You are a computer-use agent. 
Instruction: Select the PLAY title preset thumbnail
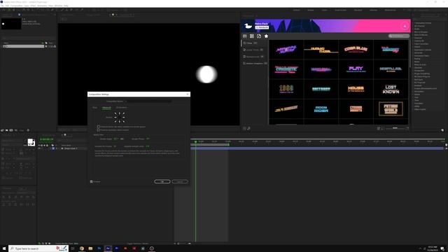click(x=356, y=69)
